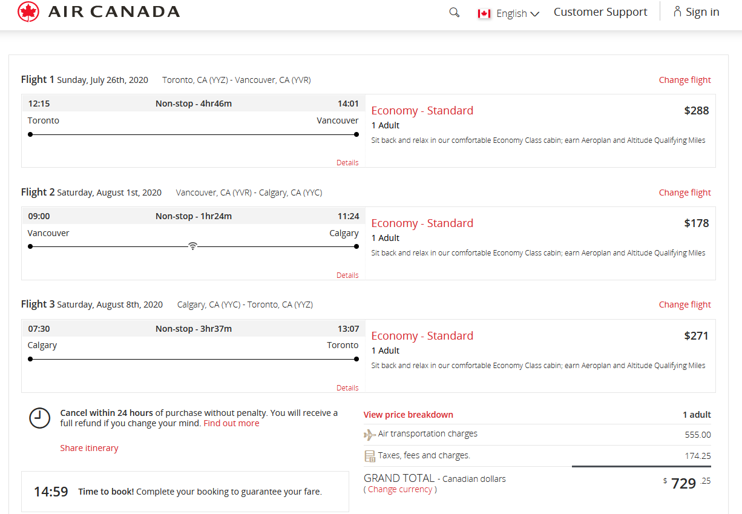Viewport: 742px width, 514px height.
Task: Click the 11:24 arrival time
Action: [x=348, y=216]
